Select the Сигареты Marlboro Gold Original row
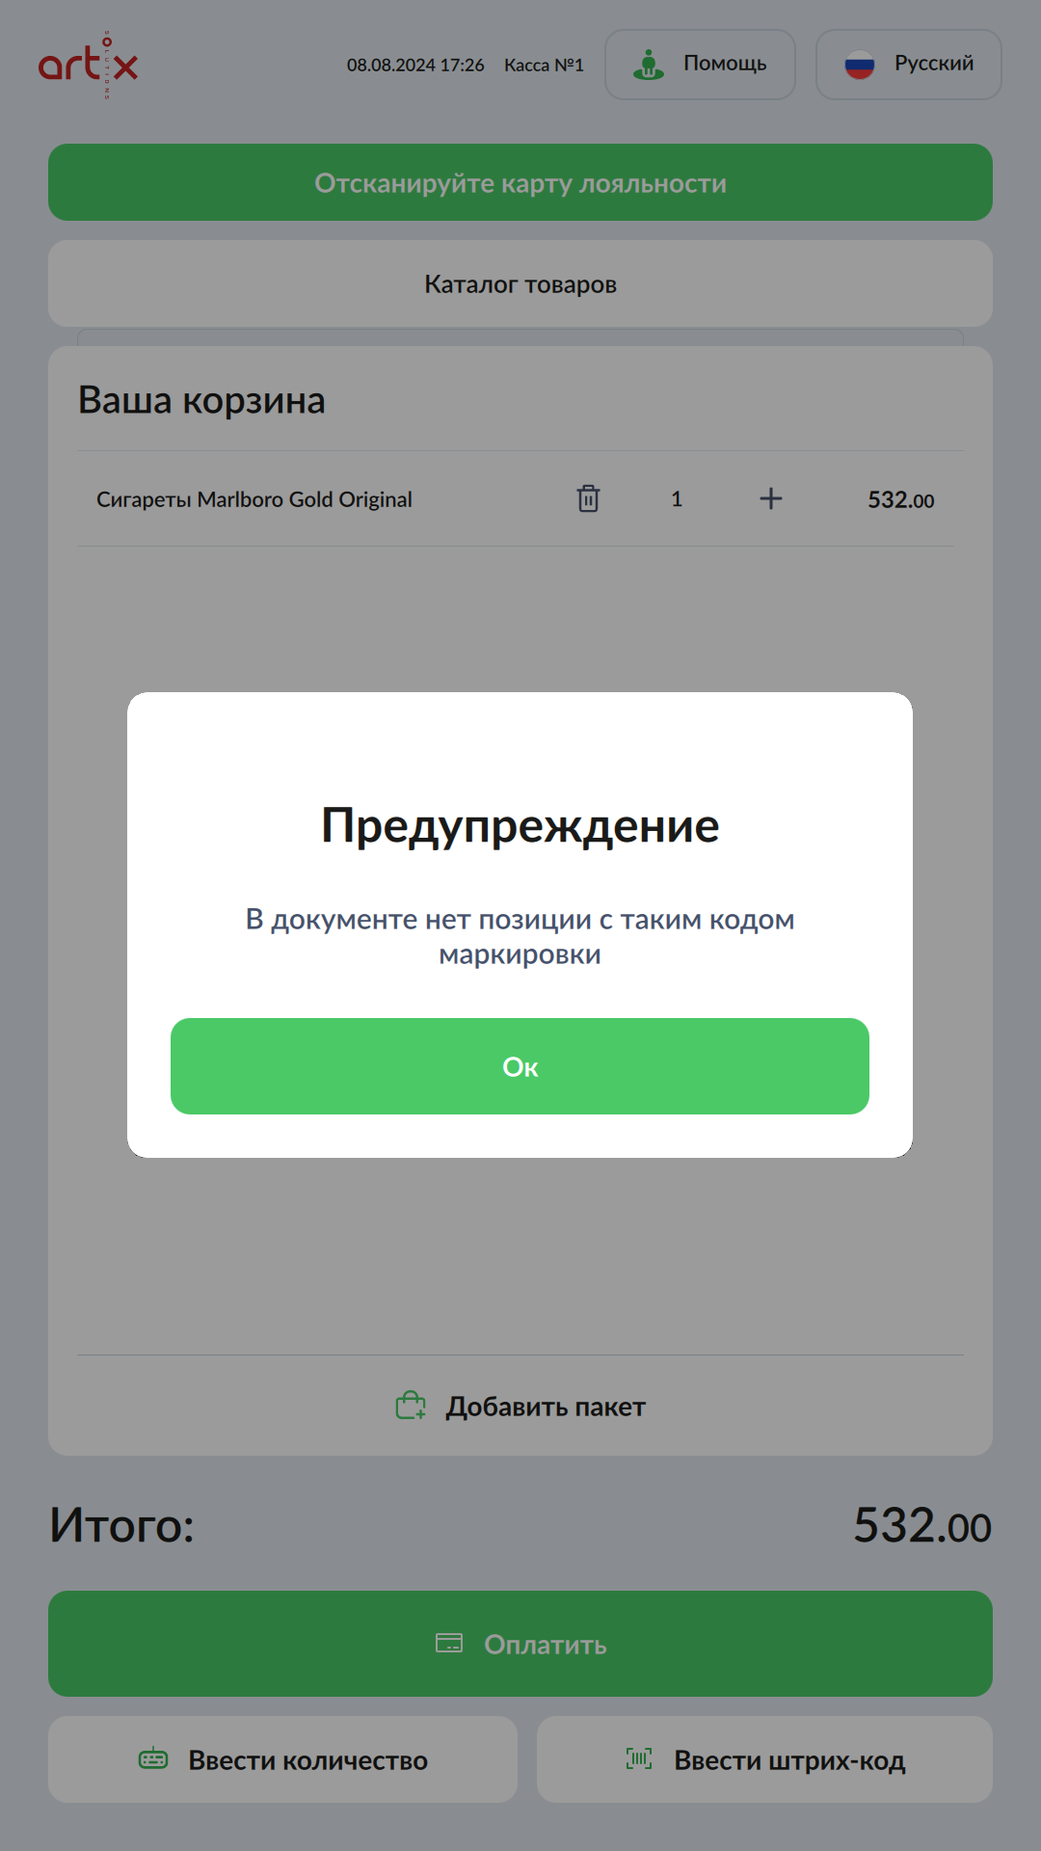This screenshot has width=1041, height=1851. [x=516, y=498]
